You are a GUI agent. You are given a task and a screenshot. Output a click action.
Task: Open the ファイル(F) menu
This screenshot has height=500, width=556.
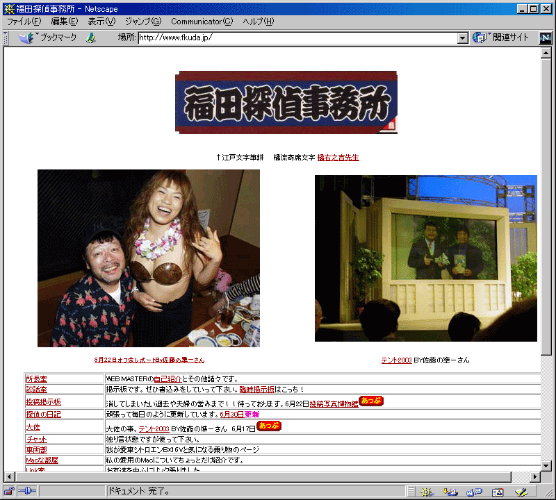coord(24,22)
